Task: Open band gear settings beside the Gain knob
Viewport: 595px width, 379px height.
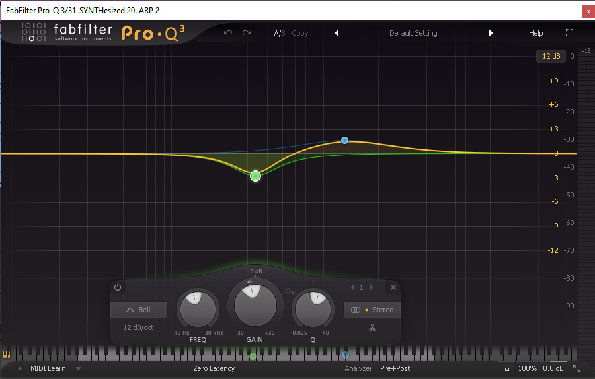Action: (x=289, y=291)
